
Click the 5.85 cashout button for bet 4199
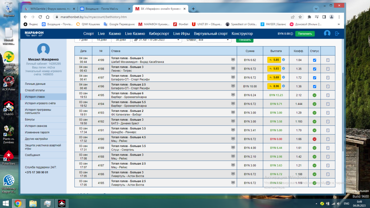pyautogui.click(x=274, y=60)
